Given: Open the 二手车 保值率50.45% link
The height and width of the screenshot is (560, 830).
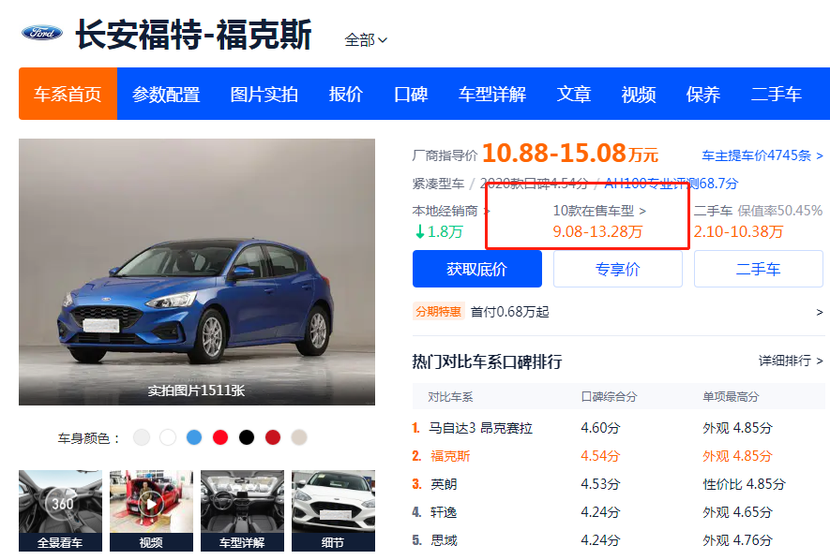Looking at the screenshot, I should [758, 211].
